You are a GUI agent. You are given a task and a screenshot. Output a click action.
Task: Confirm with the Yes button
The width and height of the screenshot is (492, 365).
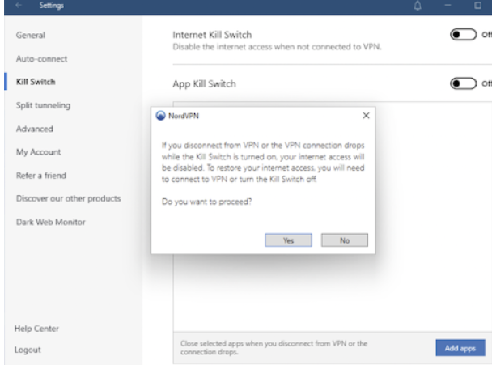[288, 240]
